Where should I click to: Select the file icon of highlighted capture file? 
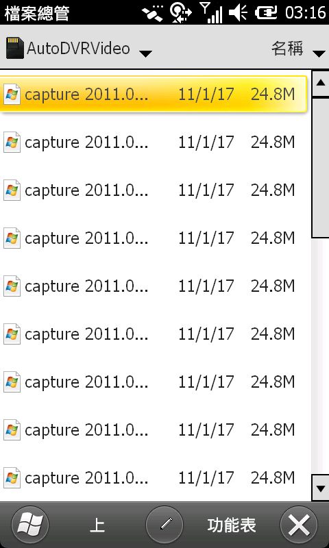coord(12,95)
